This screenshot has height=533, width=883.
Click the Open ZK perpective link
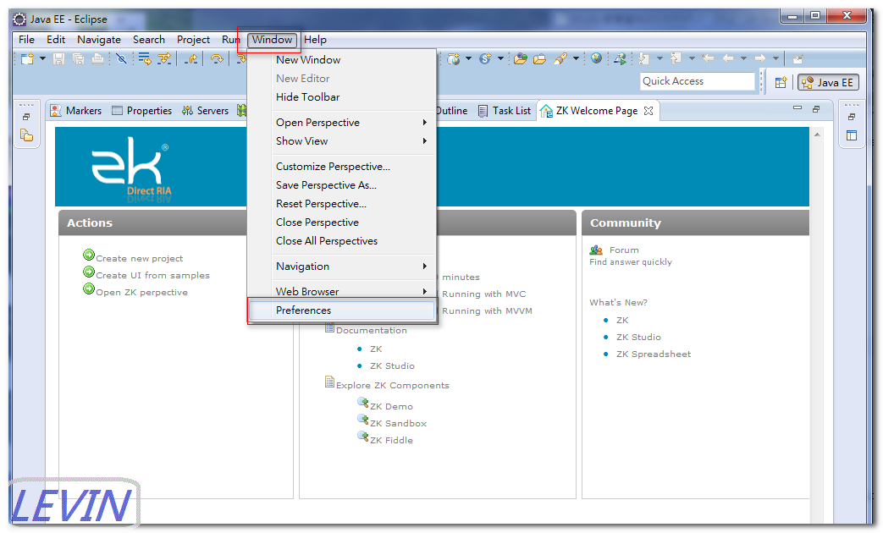coord(141,292)
